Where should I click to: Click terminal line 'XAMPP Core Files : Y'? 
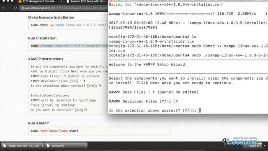point(154,92)
